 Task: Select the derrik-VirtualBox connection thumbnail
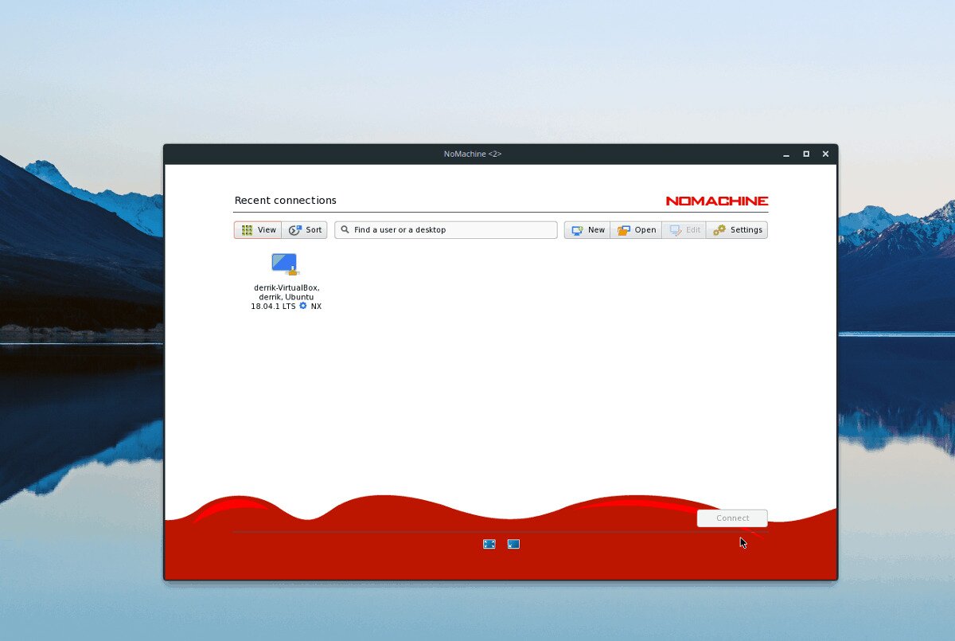point(284,263)
